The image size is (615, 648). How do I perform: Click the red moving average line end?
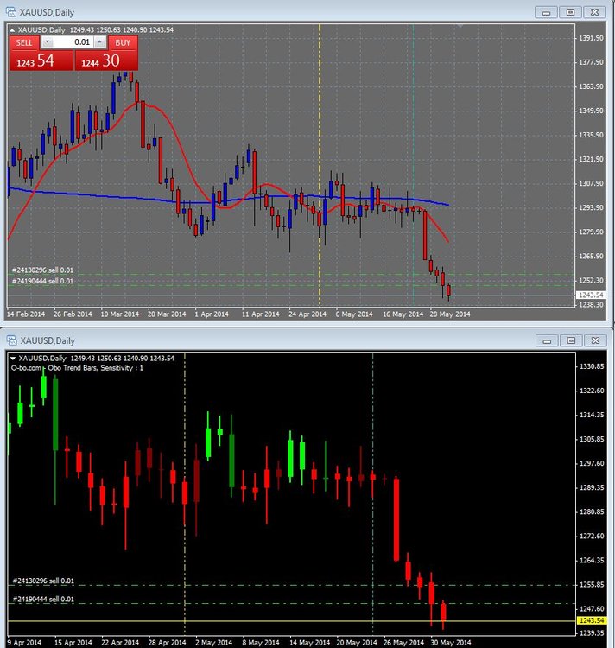tap(447, 241)
